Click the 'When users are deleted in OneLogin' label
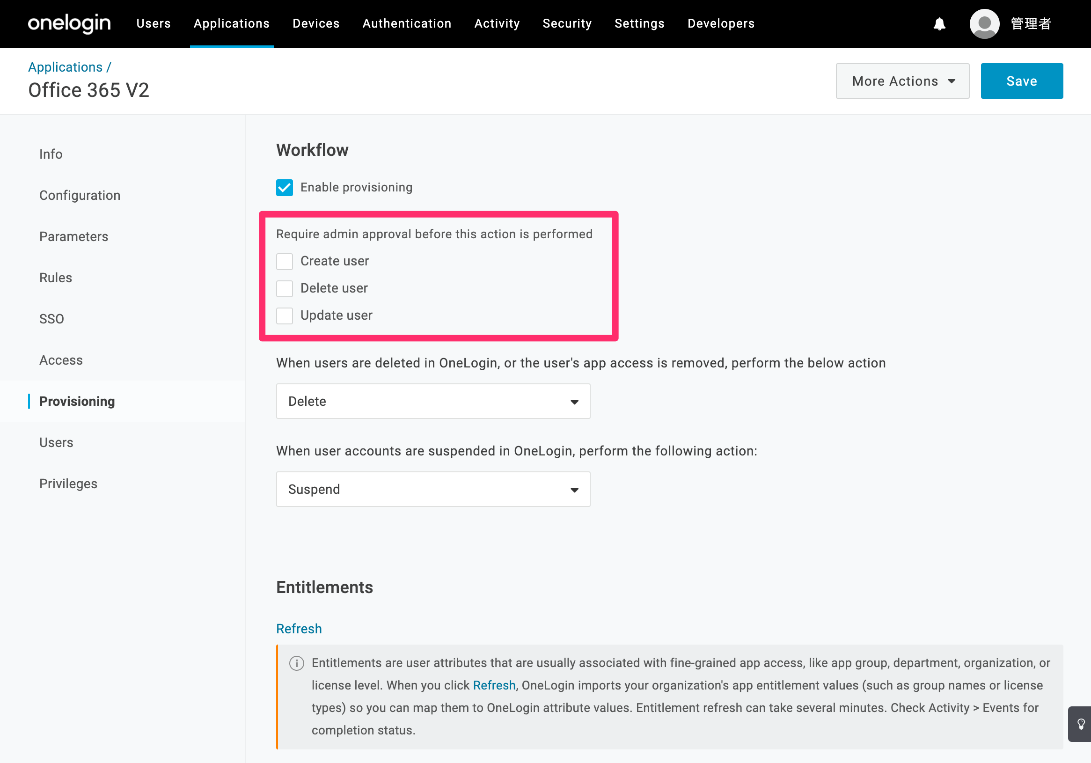The height and width of the screenshot is (763, 1091). 581,363
